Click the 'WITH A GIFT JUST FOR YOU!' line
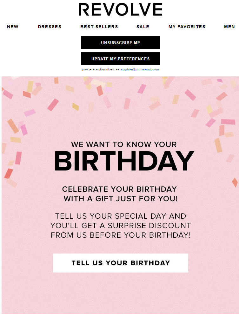This screenshot has width=239, height=315. pos(121,199)
